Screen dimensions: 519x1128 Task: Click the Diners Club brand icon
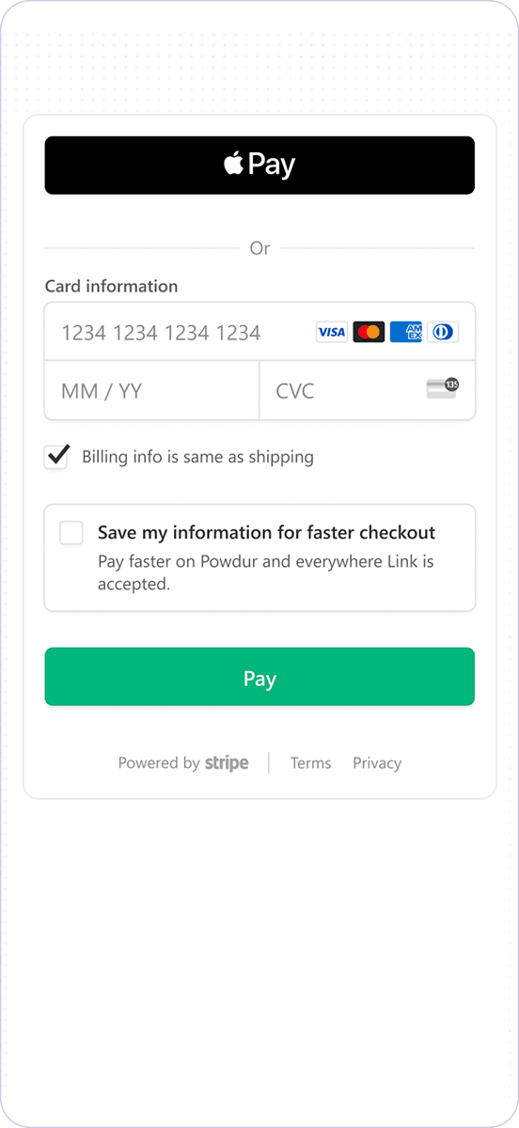443,332
